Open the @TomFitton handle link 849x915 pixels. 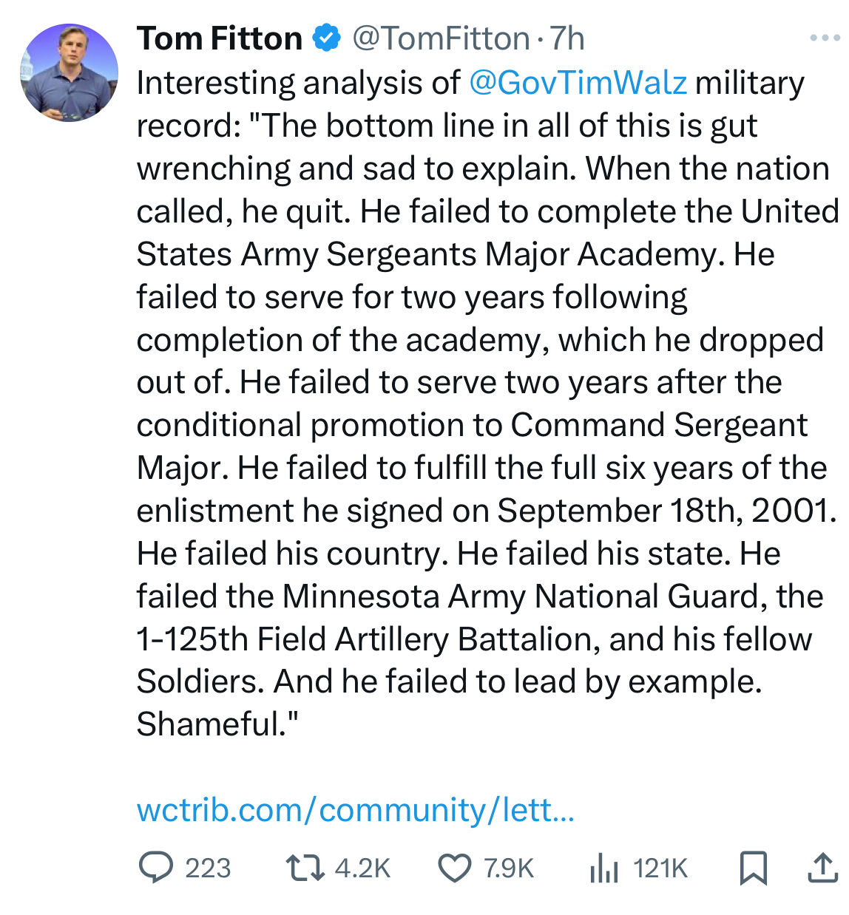[x=441, y=38]
